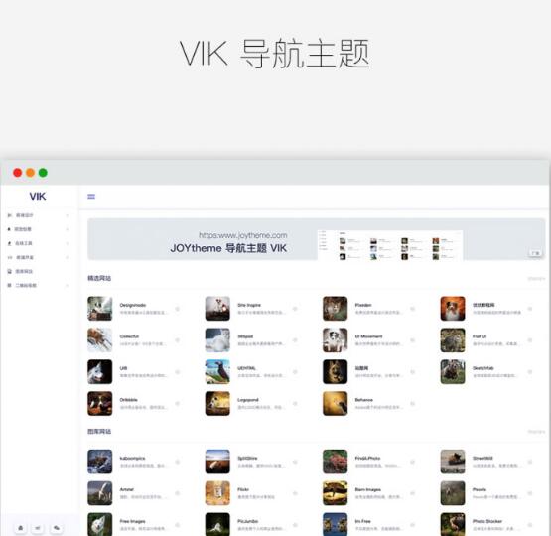Click the more link beside 图库网站 heading
This screenshot has height=536, width=551.
536,432
